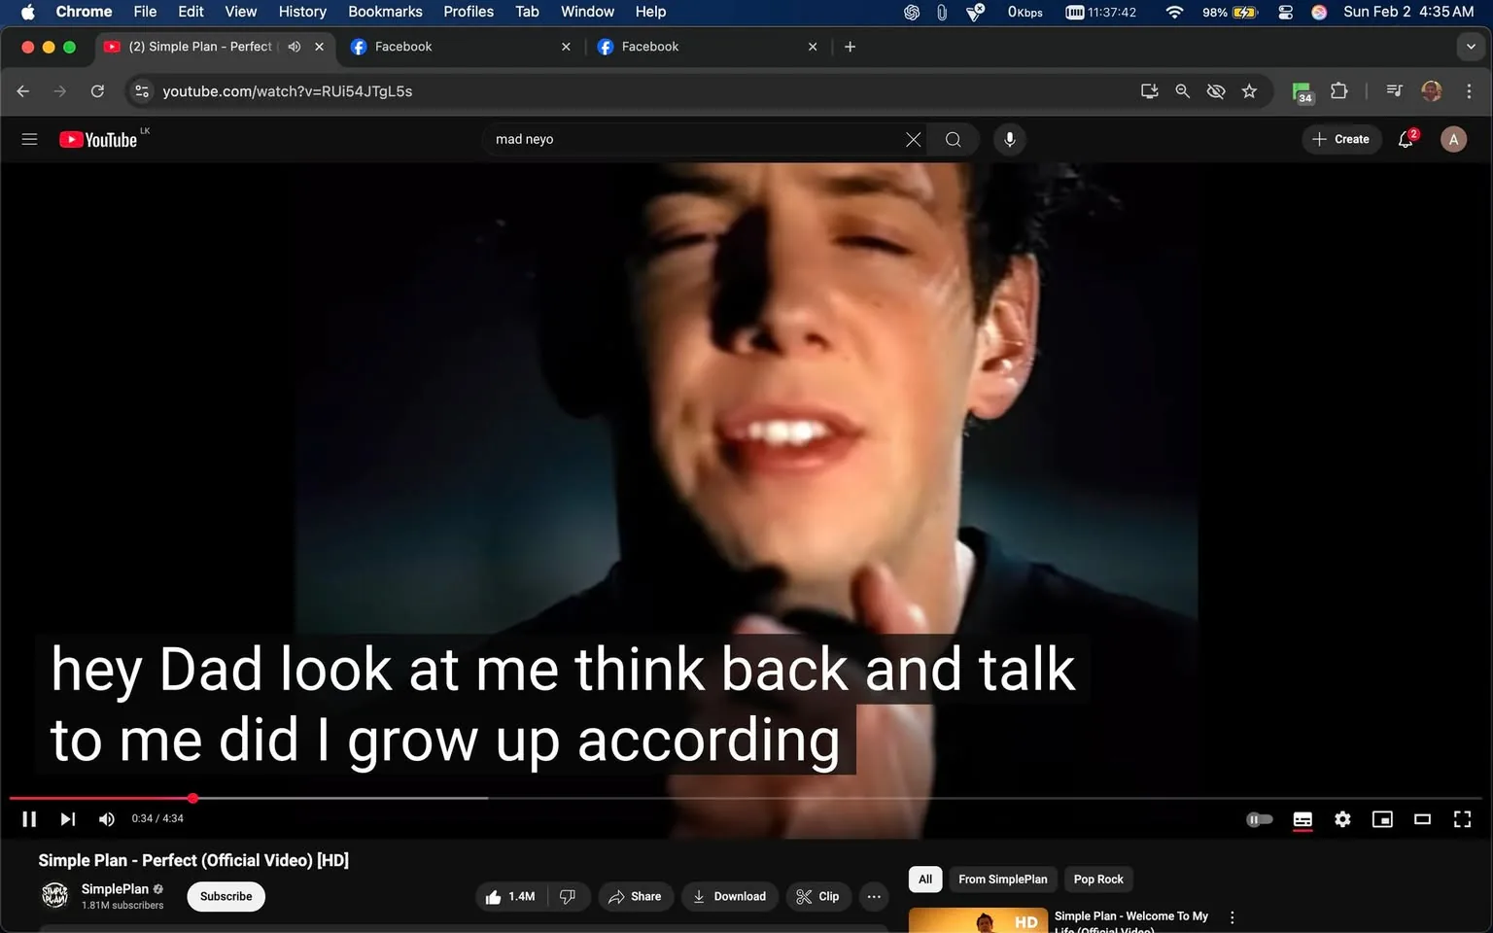
Task: Skip to the next video
Action: pos(66,818)
